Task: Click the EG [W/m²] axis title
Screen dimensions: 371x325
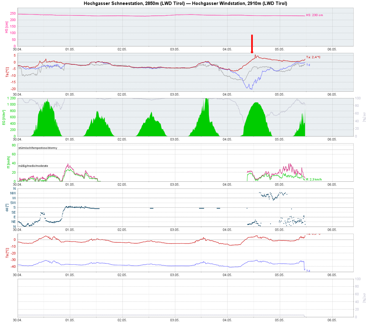Action: 4,117
